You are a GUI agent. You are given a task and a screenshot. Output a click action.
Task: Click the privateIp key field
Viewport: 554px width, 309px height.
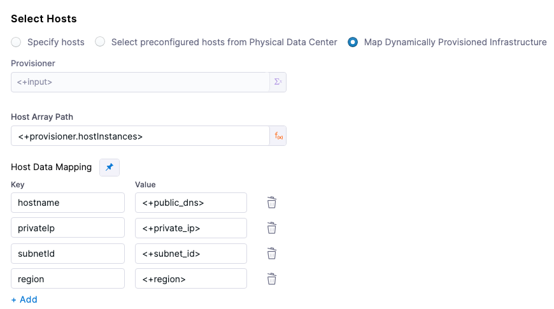point(67,228)
